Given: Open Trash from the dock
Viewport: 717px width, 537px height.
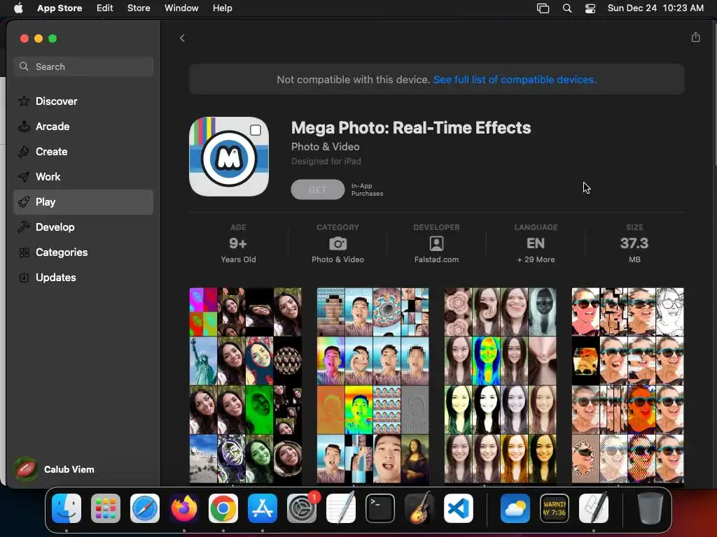Looking at the screenshot, I should coord(650,508).
